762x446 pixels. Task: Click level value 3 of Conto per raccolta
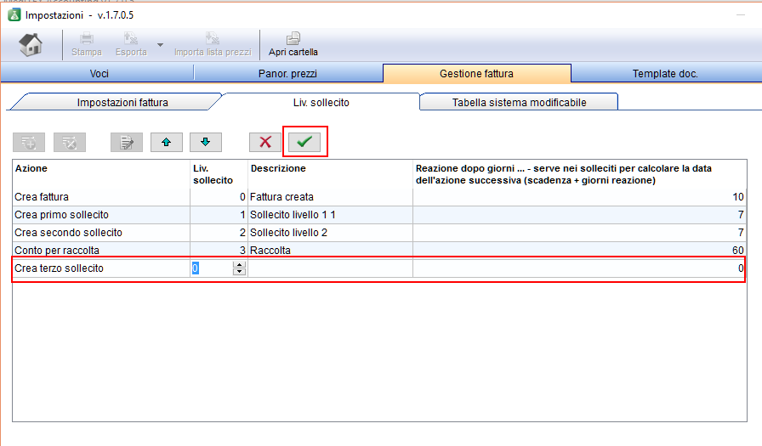click(242, 250)
